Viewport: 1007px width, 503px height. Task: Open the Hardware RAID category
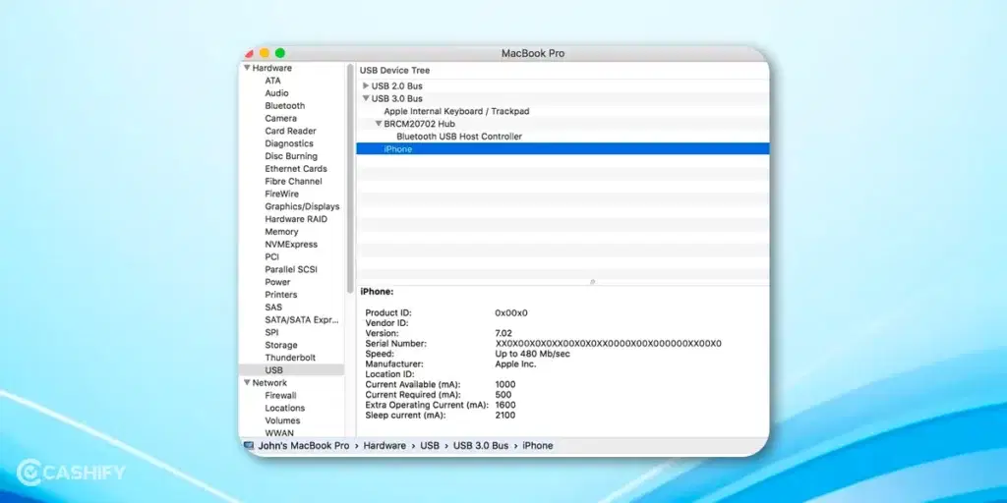(x=296, y=219)
